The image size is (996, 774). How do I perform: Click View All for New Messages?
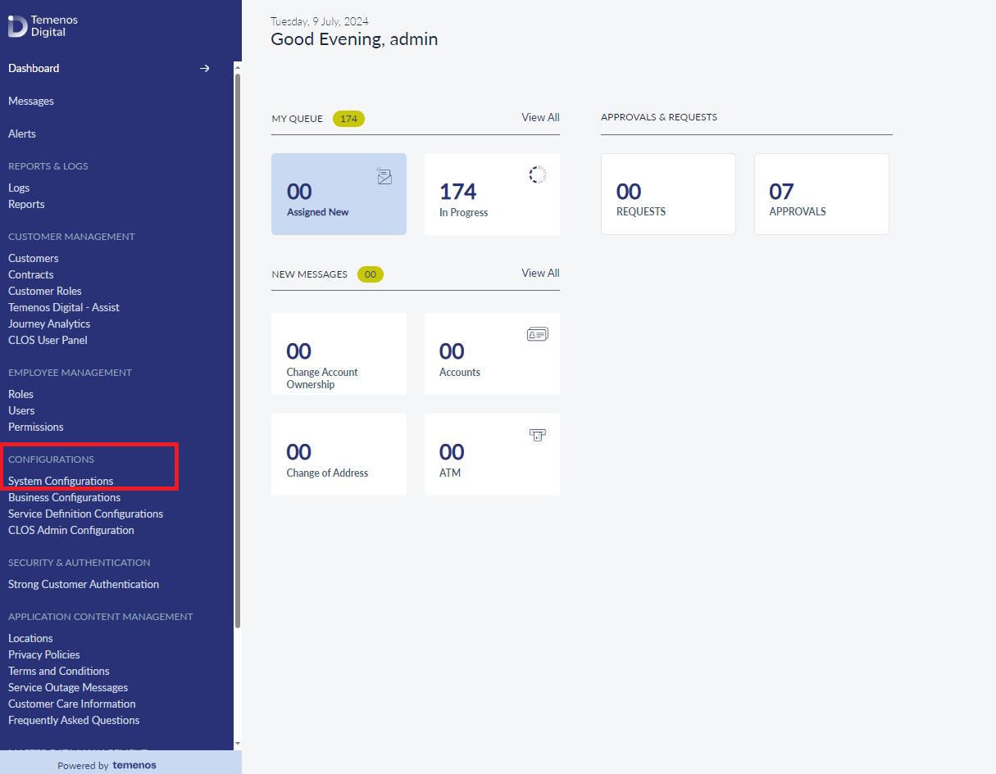[540, 273]
